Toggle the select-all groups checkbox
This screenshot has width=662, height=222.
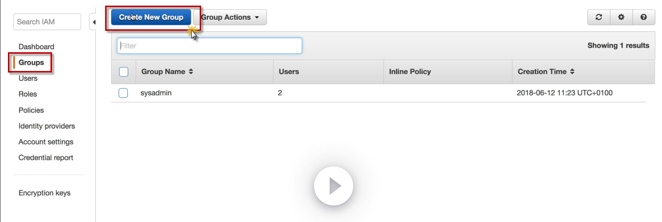coord(124,72)
